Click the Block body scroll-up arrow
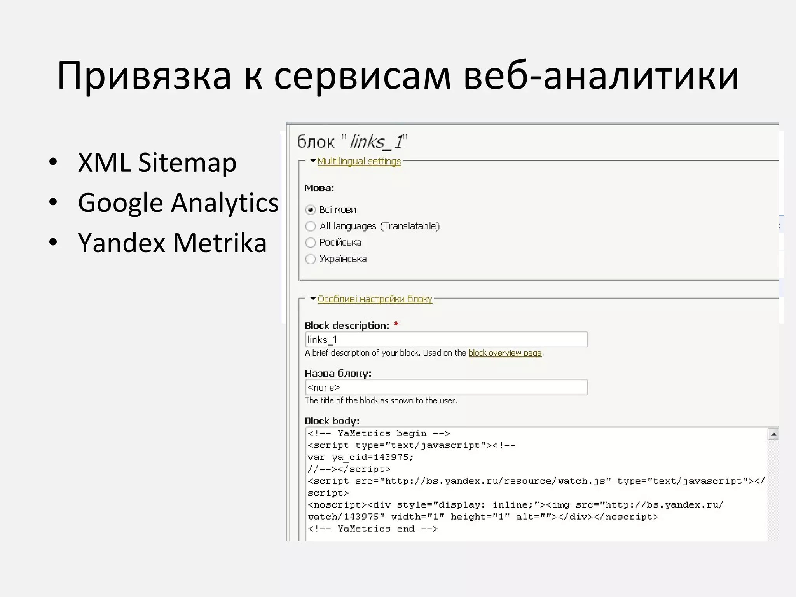796x597 pixels. pos(773,434)
